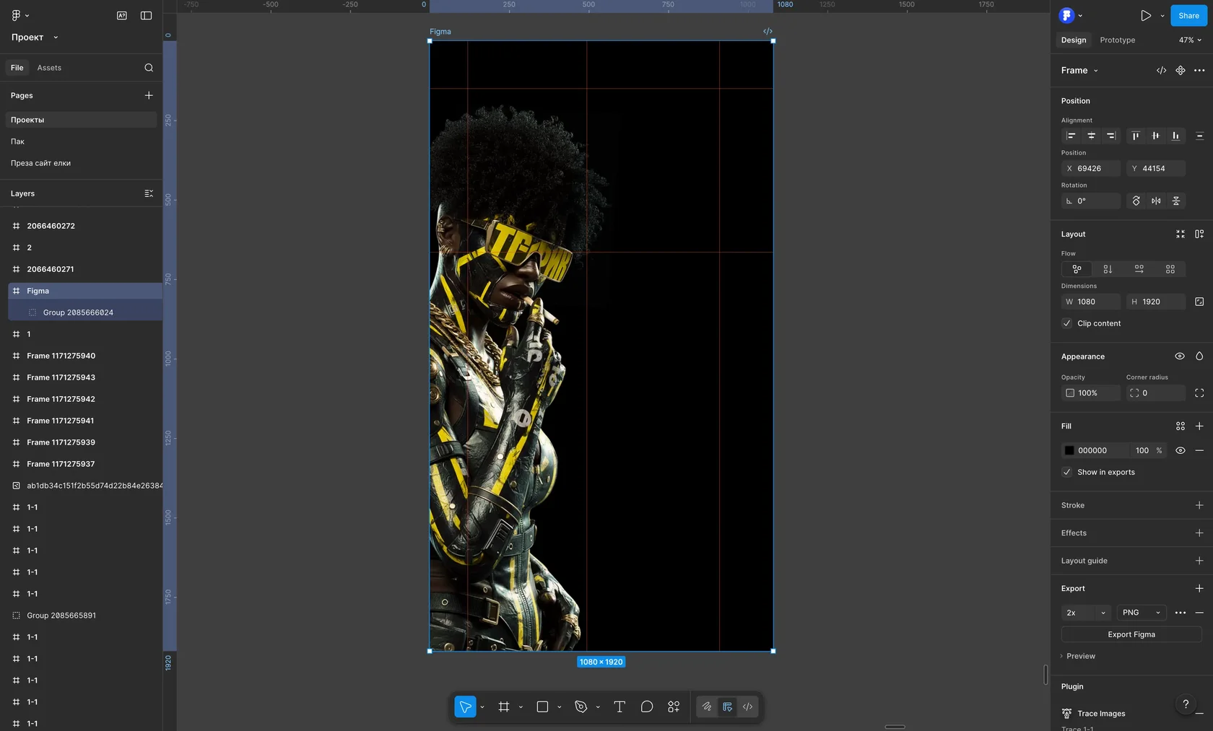
Task: Switch to the Prototype tab
Action: pyautogui.click(x=1117, y=40)
